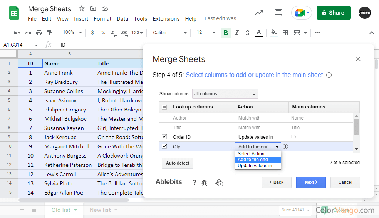The height and width of the screenshot is (218, 379).
Task: Click the Next button
Action: point(311,182)
